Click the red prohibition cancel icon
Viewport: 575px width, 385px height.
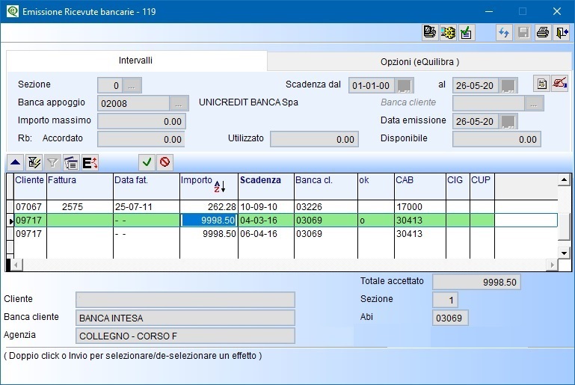(x=164, y=161)
